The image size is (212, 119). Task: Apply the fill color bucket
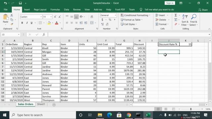tap(49, 23)
